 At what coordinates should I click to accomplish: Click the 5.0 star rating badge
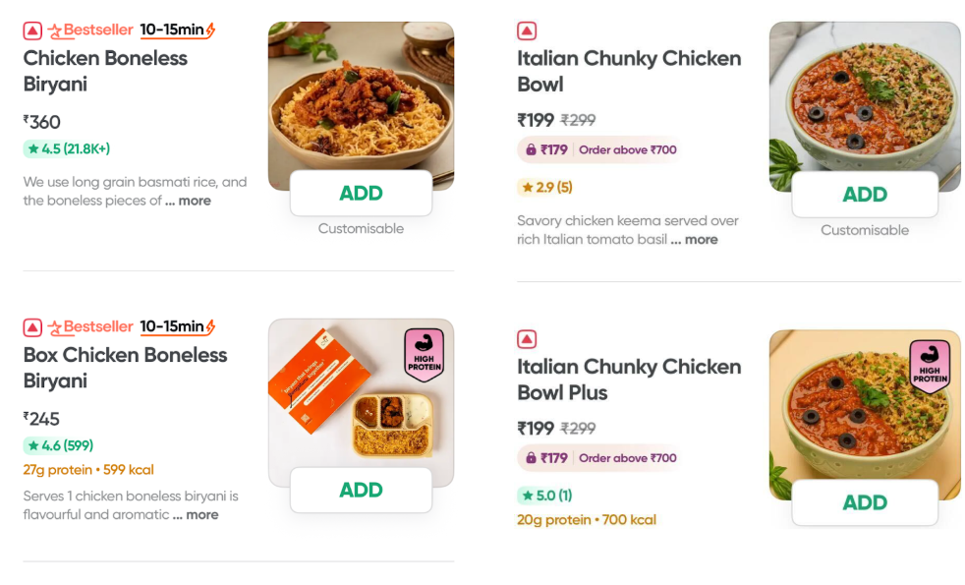546,495
